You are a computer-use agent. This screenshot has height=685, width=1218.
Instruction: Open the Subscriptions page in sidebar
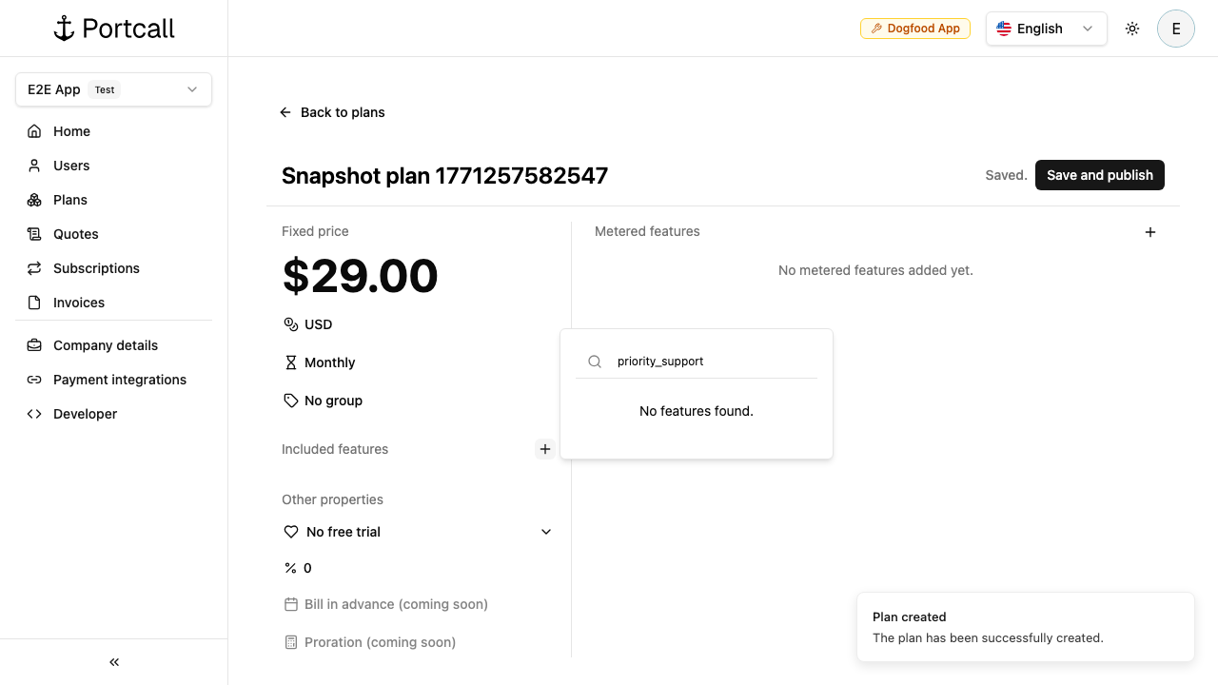pos(96,268)
